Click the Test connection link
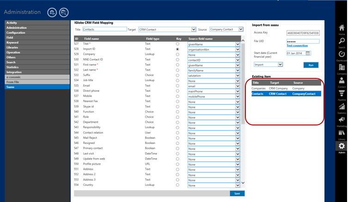Screen dimensions: 348x202 coord(297,46)
